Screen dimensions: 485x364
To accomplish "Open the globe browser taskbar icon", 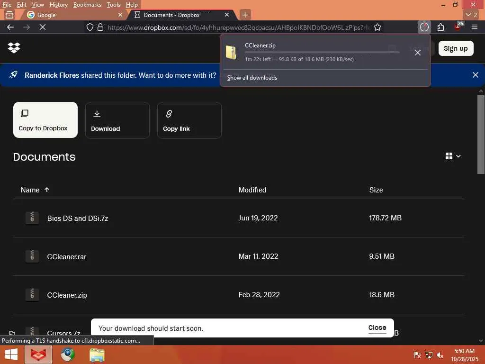I will click(x=67, y=355).
